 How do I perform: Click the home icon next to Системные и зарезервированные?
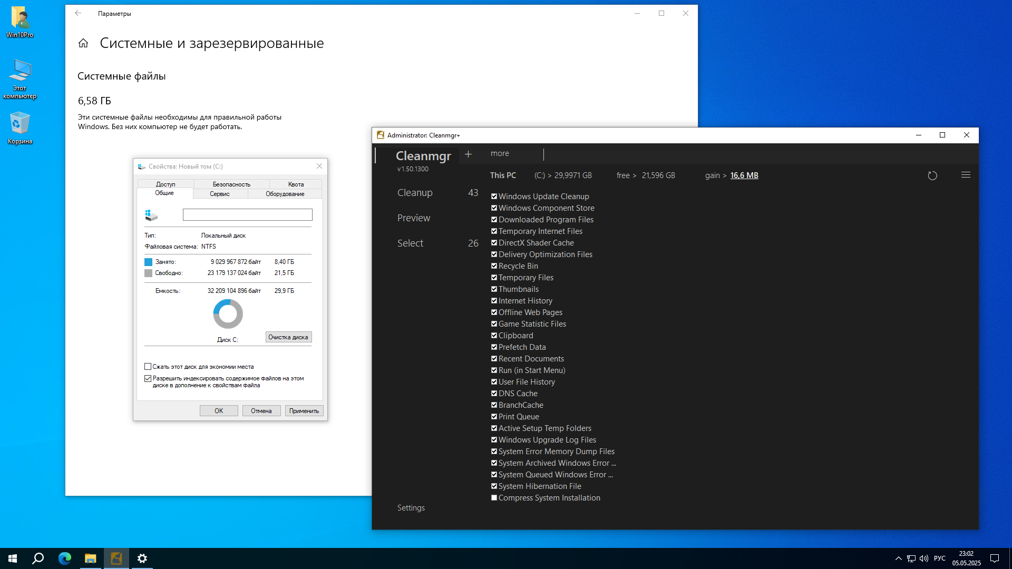83,43
